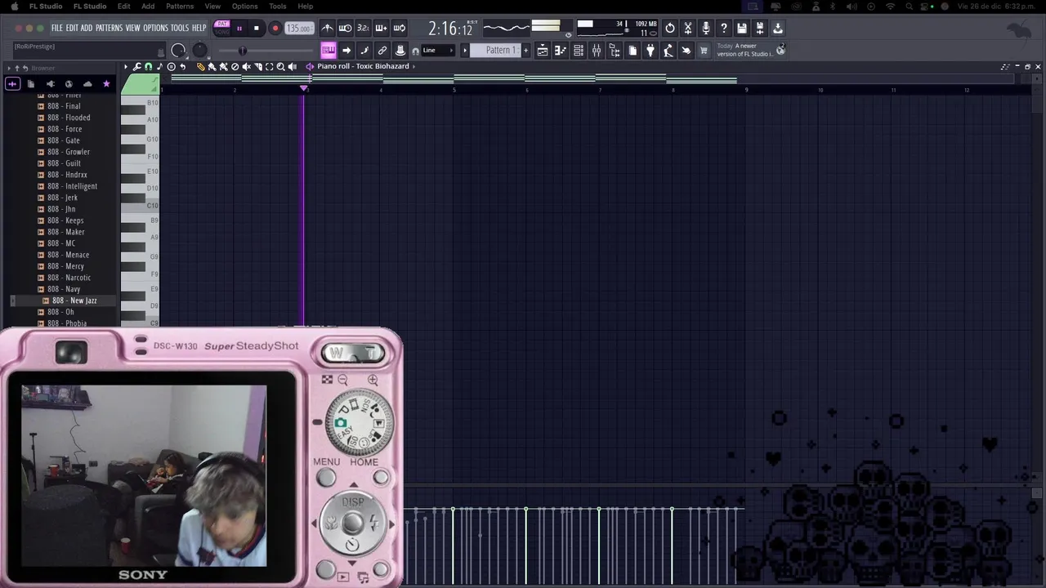Viewport: 1046px width, 588px height.
Task: Open the Channel rack view button
Action: (578, 51)
